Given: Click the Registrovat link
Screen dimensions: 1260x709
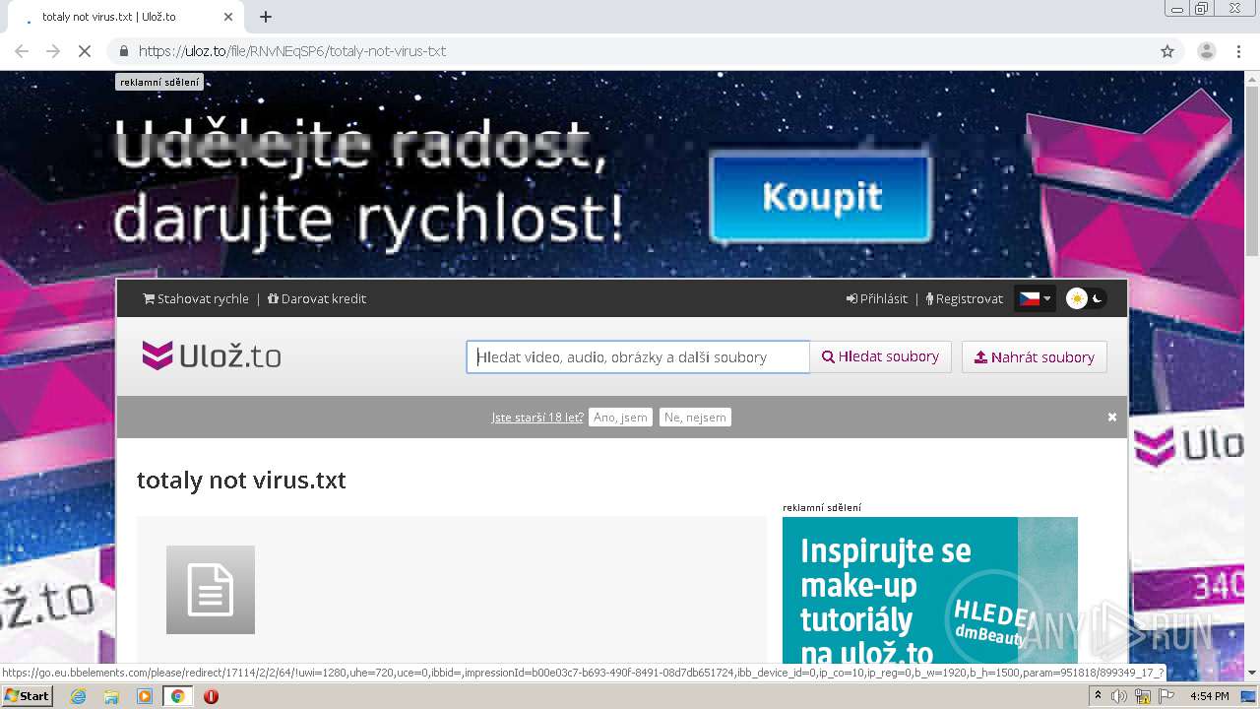Looking at the screenshot, I should (965, 298).
